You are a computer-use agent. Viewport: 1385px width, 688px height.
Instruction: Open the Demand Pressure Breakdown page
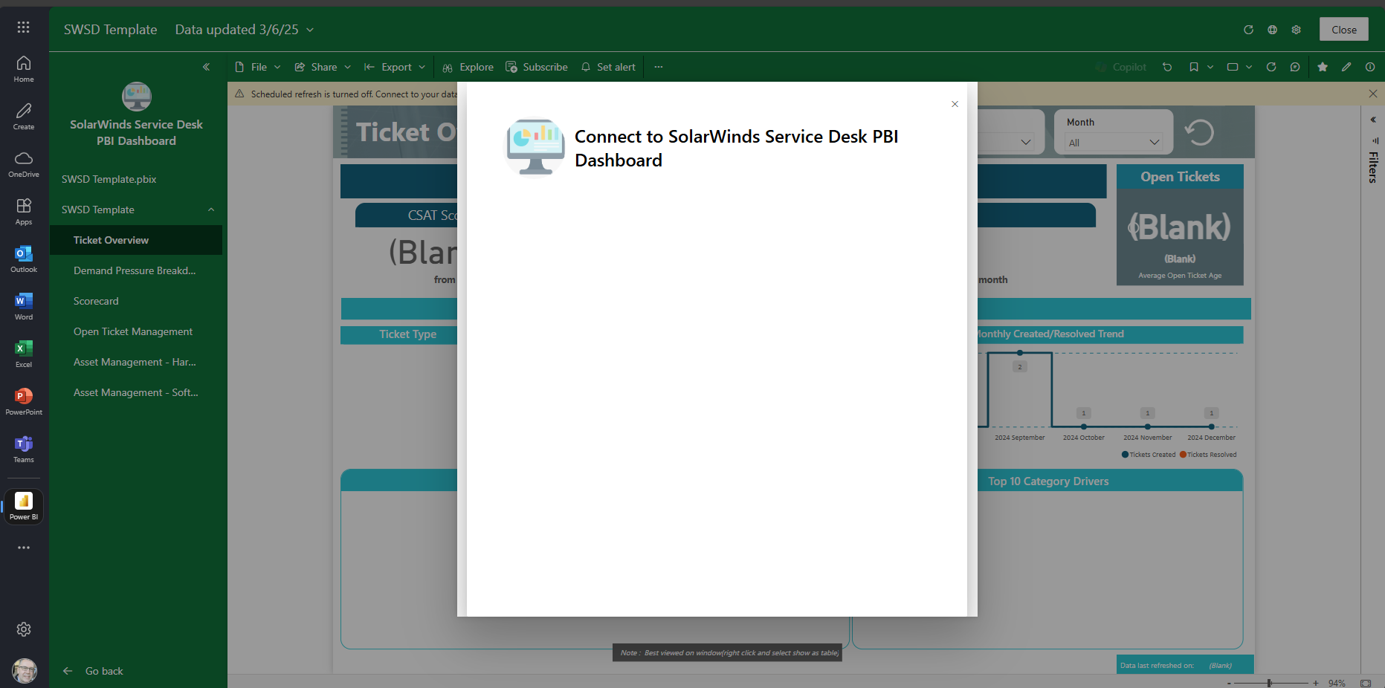[x=136, y=270]
